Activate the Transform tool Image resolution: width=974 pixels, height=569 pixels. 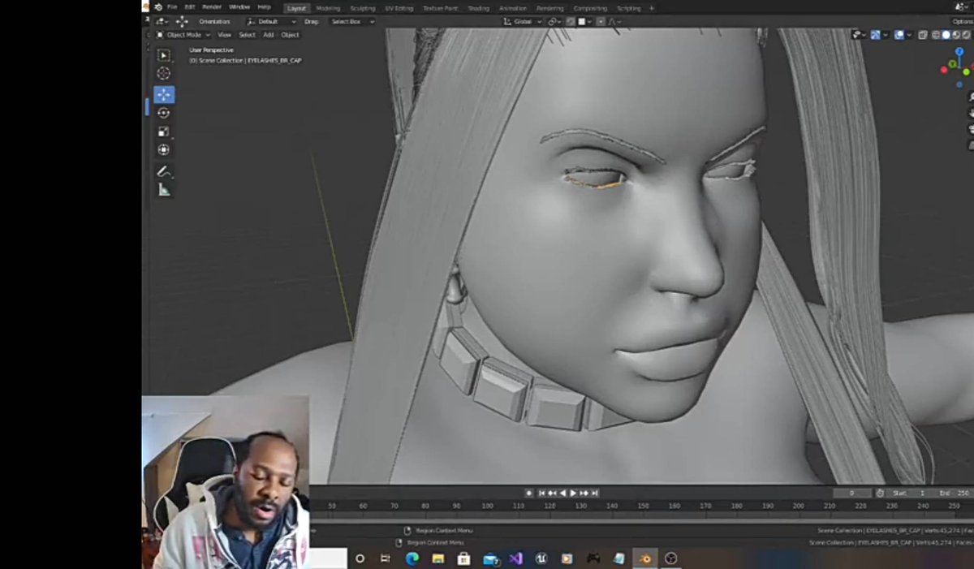click(164, 150)
